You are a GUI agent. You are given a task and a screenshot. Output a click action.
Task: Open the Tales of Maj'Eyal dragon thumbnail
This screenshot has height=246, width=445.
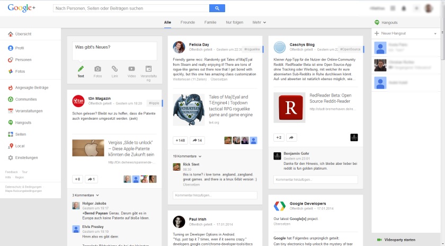[189, 110]
